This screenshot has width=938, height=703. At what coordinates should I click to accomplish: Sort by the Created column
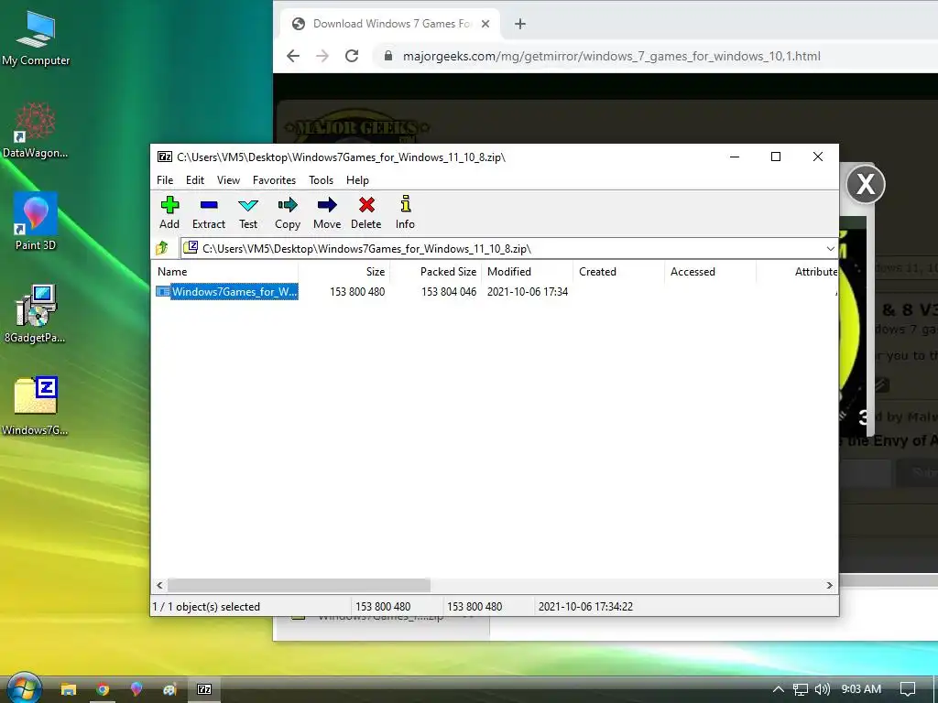tap(618, 271)
